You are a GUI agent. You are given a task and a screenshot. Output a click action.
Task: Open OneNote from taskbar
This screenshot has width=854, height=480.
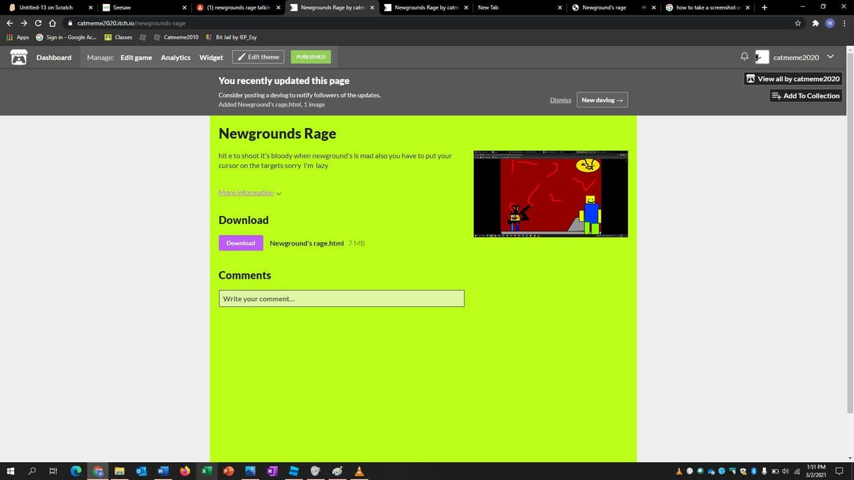[x=272, y=471]
